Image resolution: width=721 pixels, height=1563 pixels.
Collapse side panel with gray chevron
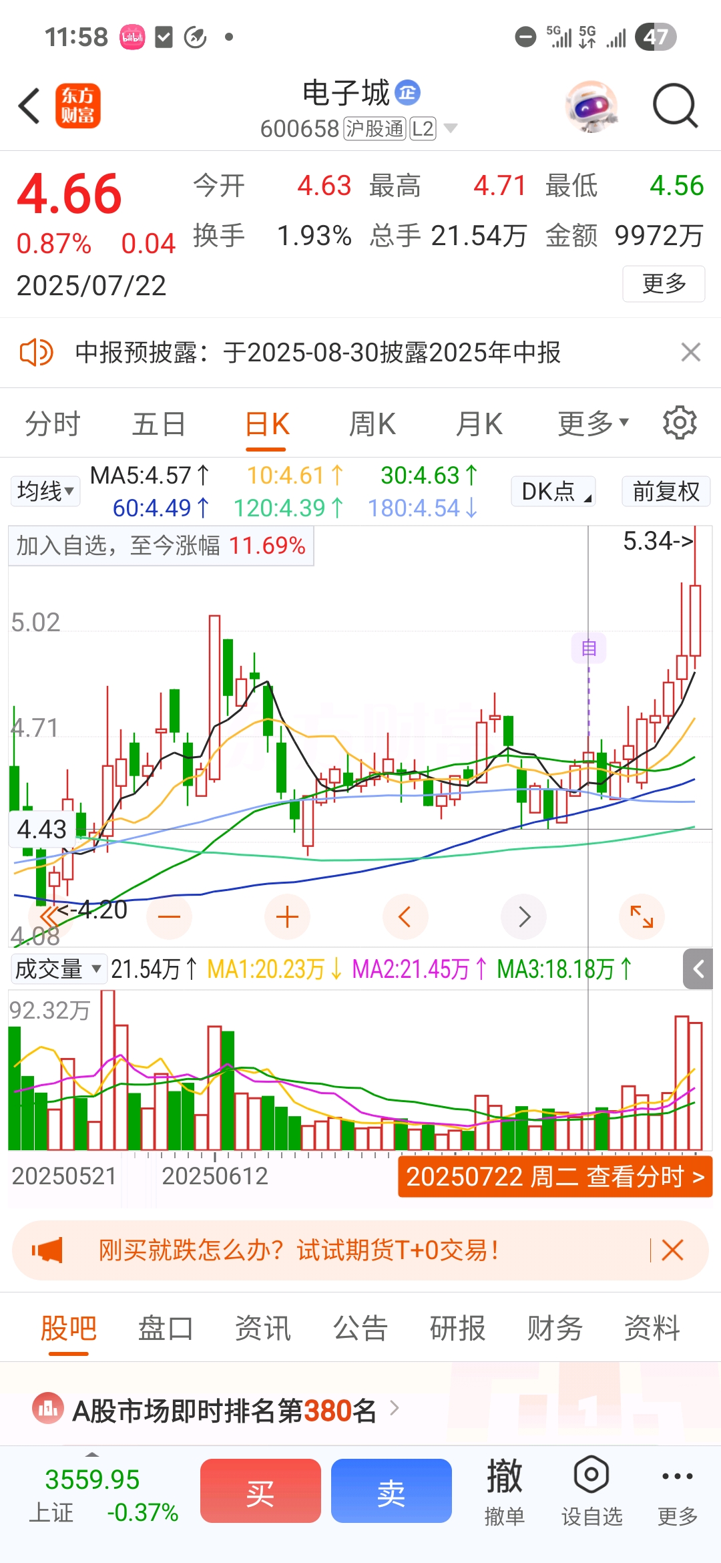698,969
